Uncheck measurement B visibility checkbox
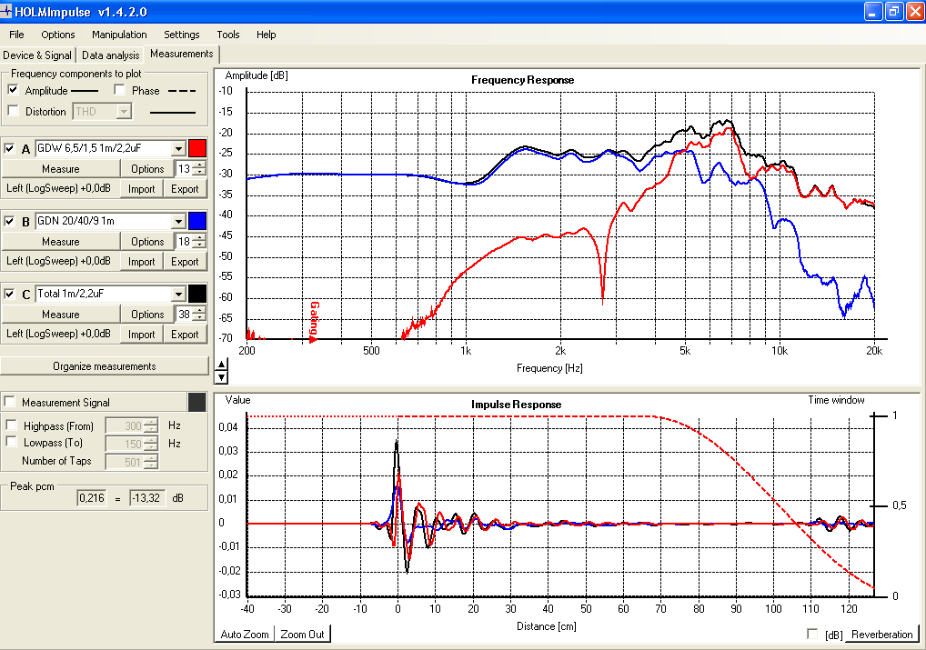Viewport: 926px width, 650px height. 9,222
